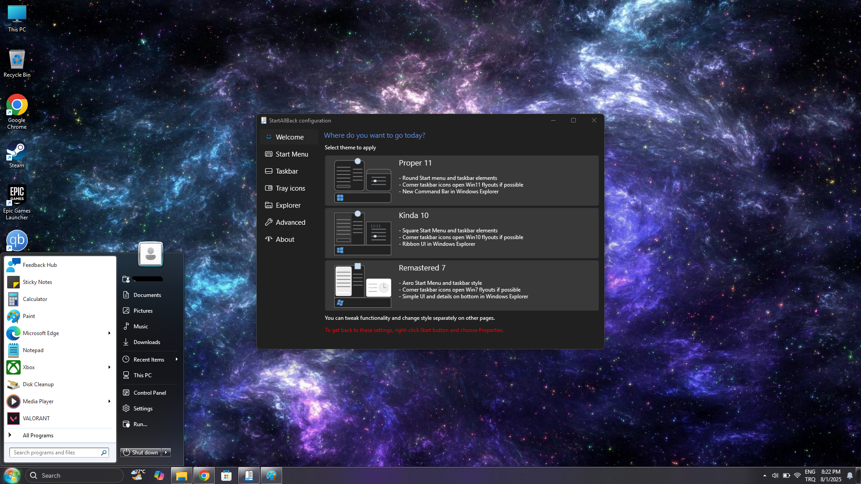
Task: Select the Google Chrome desktop shortcut
Action: tap(17, 112)
